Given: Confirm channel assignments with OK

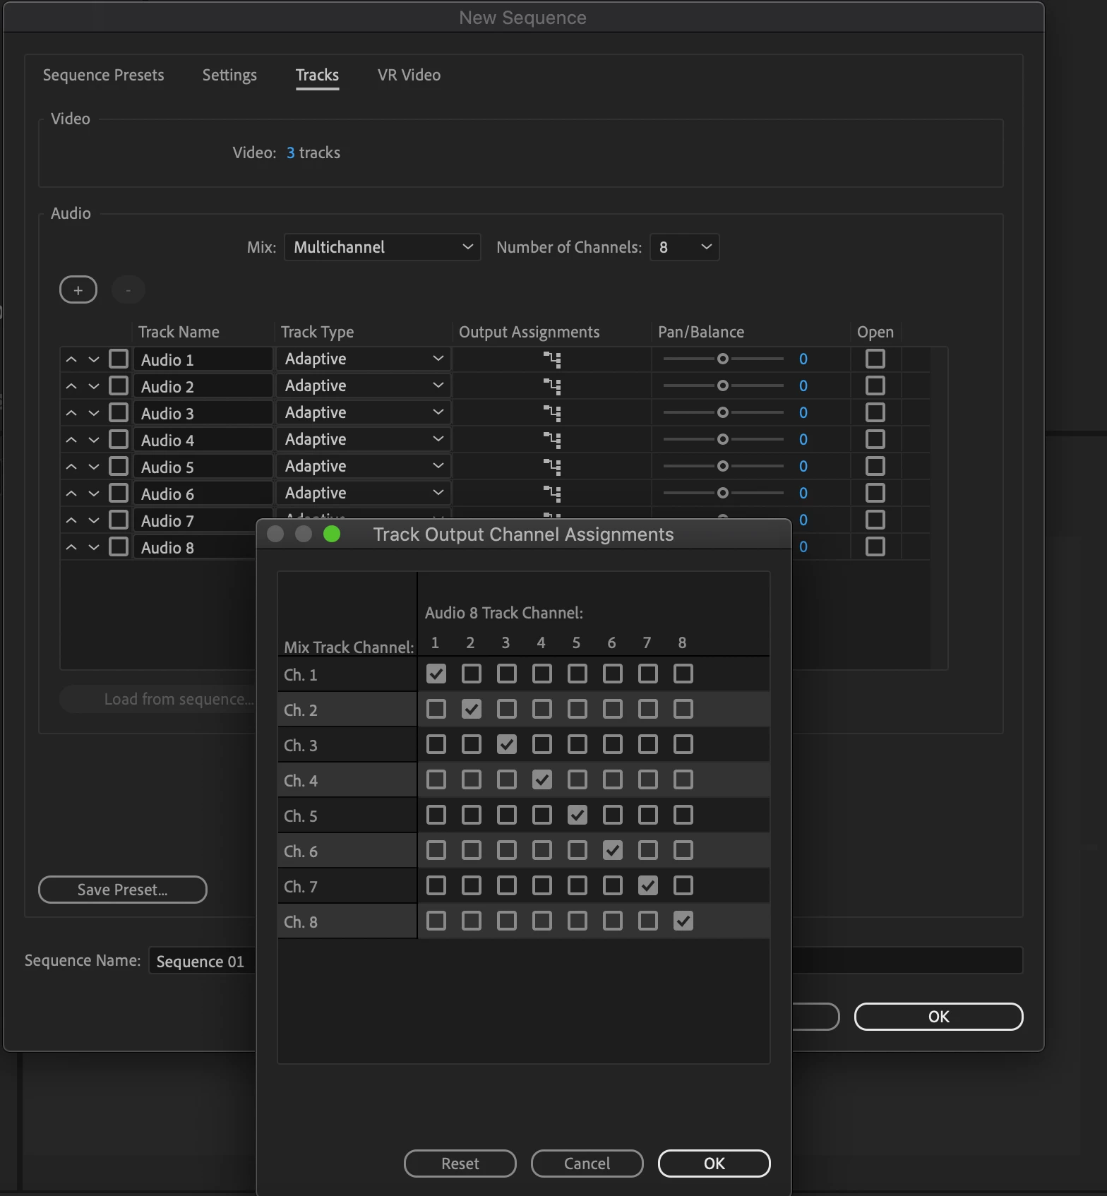Looking at the screenshot, I should [x=714, y=1164].
